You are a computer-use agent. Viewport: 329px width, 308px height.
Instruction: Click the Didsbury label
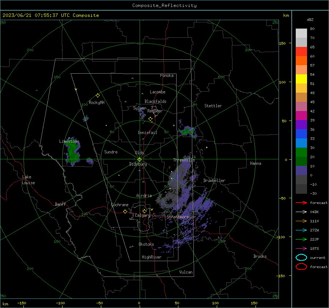138,164
